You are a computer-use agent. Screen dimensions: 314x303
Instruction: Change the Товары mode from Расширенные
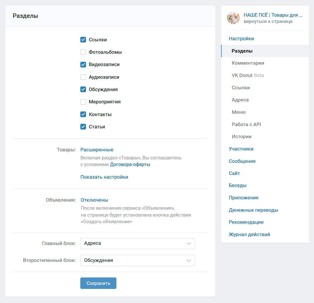click(97, 150)
